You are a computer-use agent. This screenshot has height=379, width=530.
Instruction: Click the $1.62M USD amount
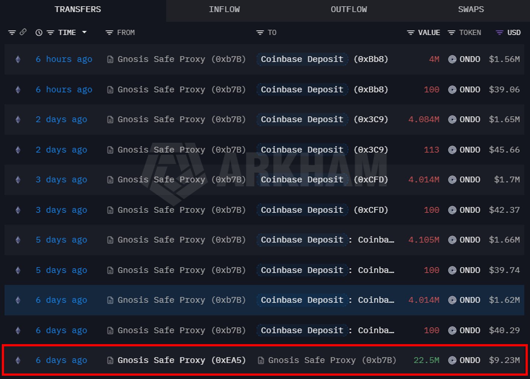[x=504, y=300]
